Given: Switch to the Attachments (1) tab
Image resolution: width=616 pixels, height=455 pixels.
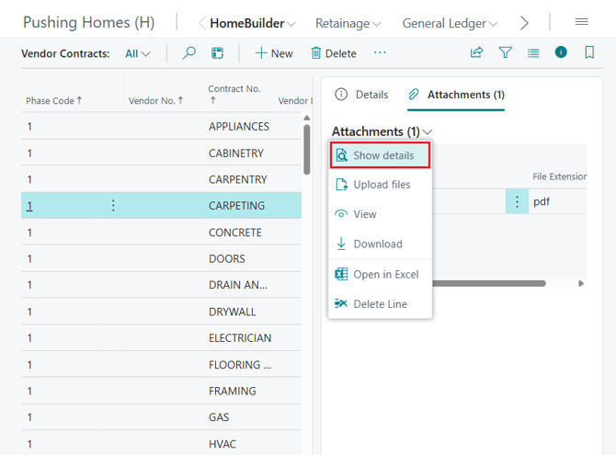Looking at the screenshot, I should tap(456, 95).
